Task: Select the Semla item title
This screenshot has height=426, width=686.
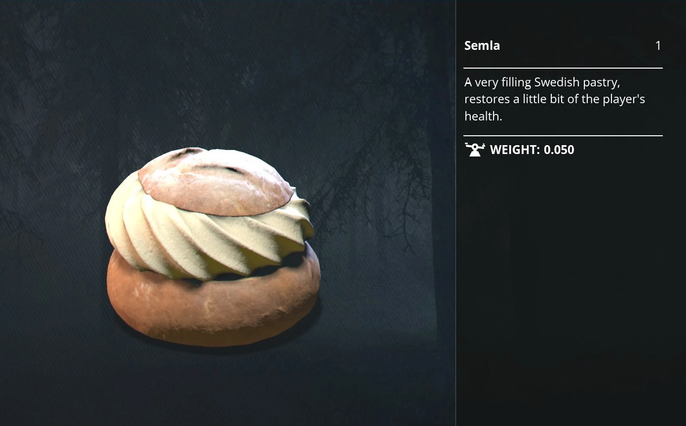Action: click(x=482, y=45)
